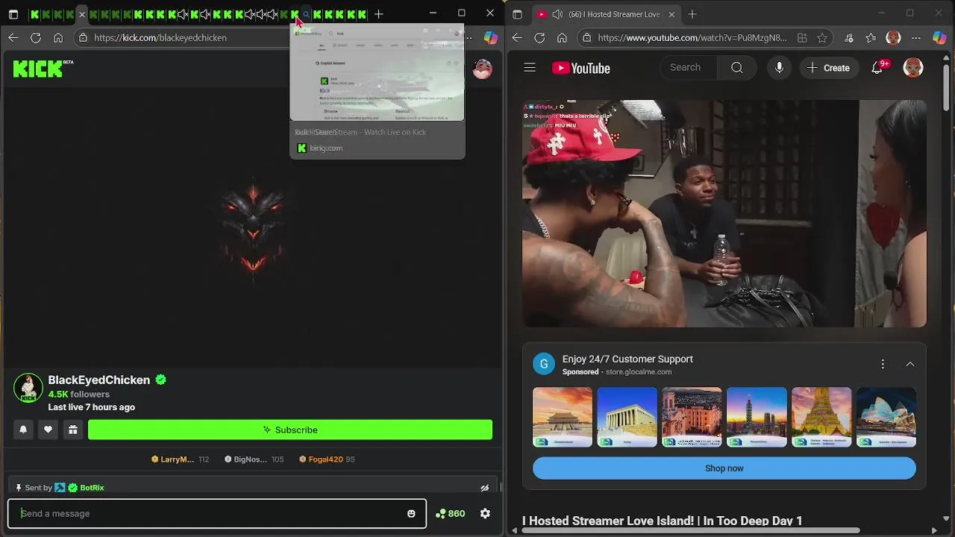
Task: Click the YouTube address bar URL
Action: pyautogui.click(x=692, y=37)
